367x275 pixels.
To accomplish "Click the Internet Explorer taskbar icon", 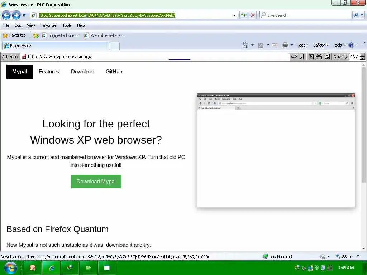I will 52,268.
